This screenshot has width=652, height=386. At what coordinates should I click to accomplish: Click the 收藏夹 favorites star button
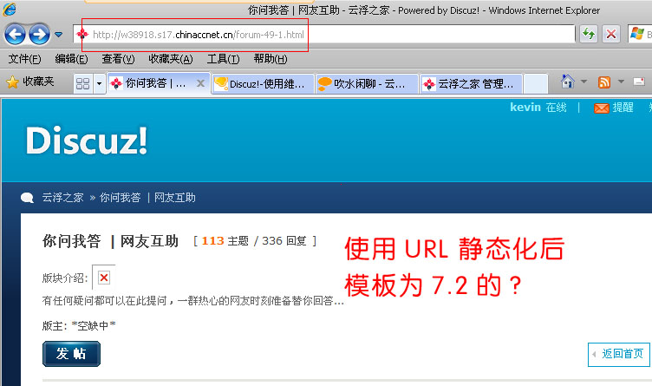(30, 82)
